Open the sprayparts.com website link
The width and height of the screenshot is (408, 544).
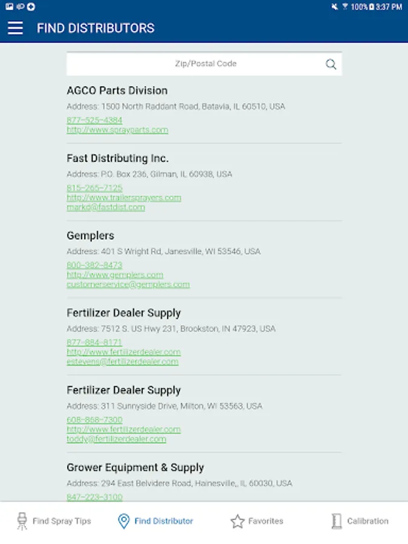pos(117,130)
